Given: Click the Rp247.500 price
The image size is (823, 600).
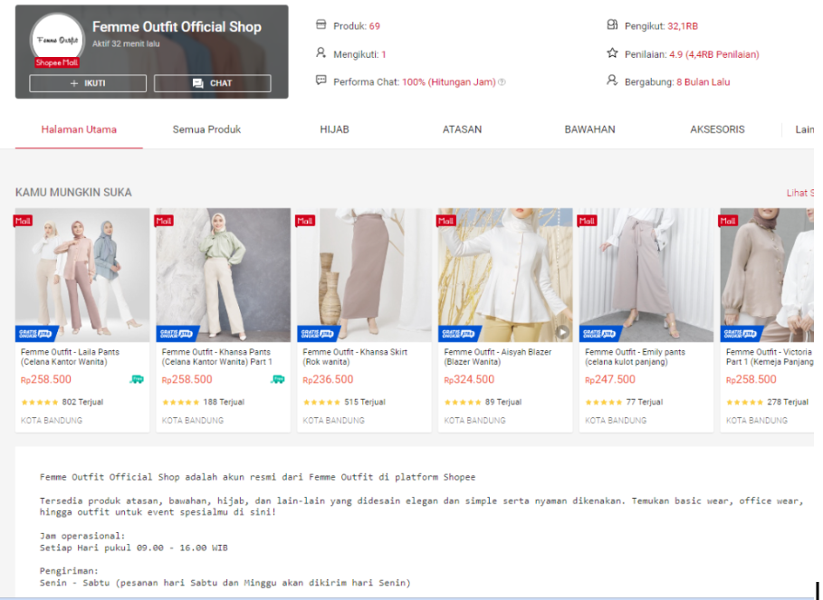Looking at the screenshot, I should [x=610, y=379].
